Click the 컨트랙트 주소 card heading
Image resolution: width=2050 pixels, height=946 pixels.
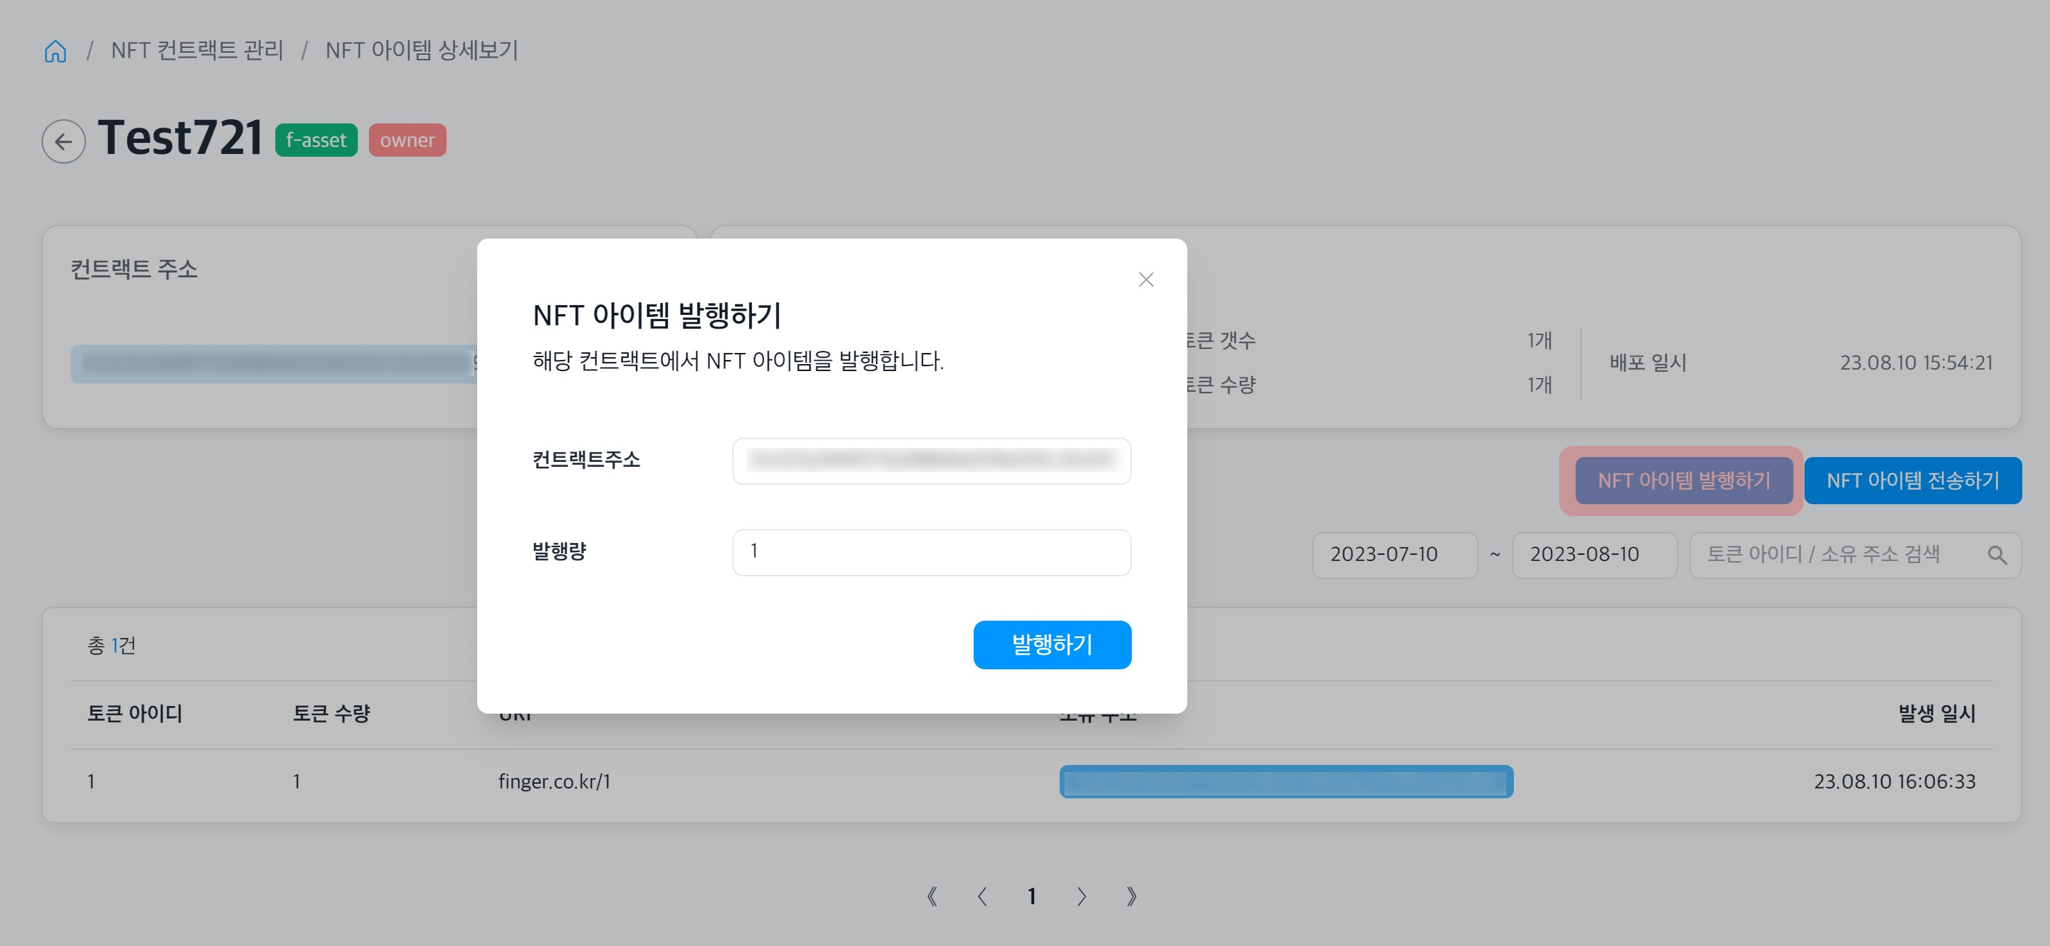pos(134,269)
